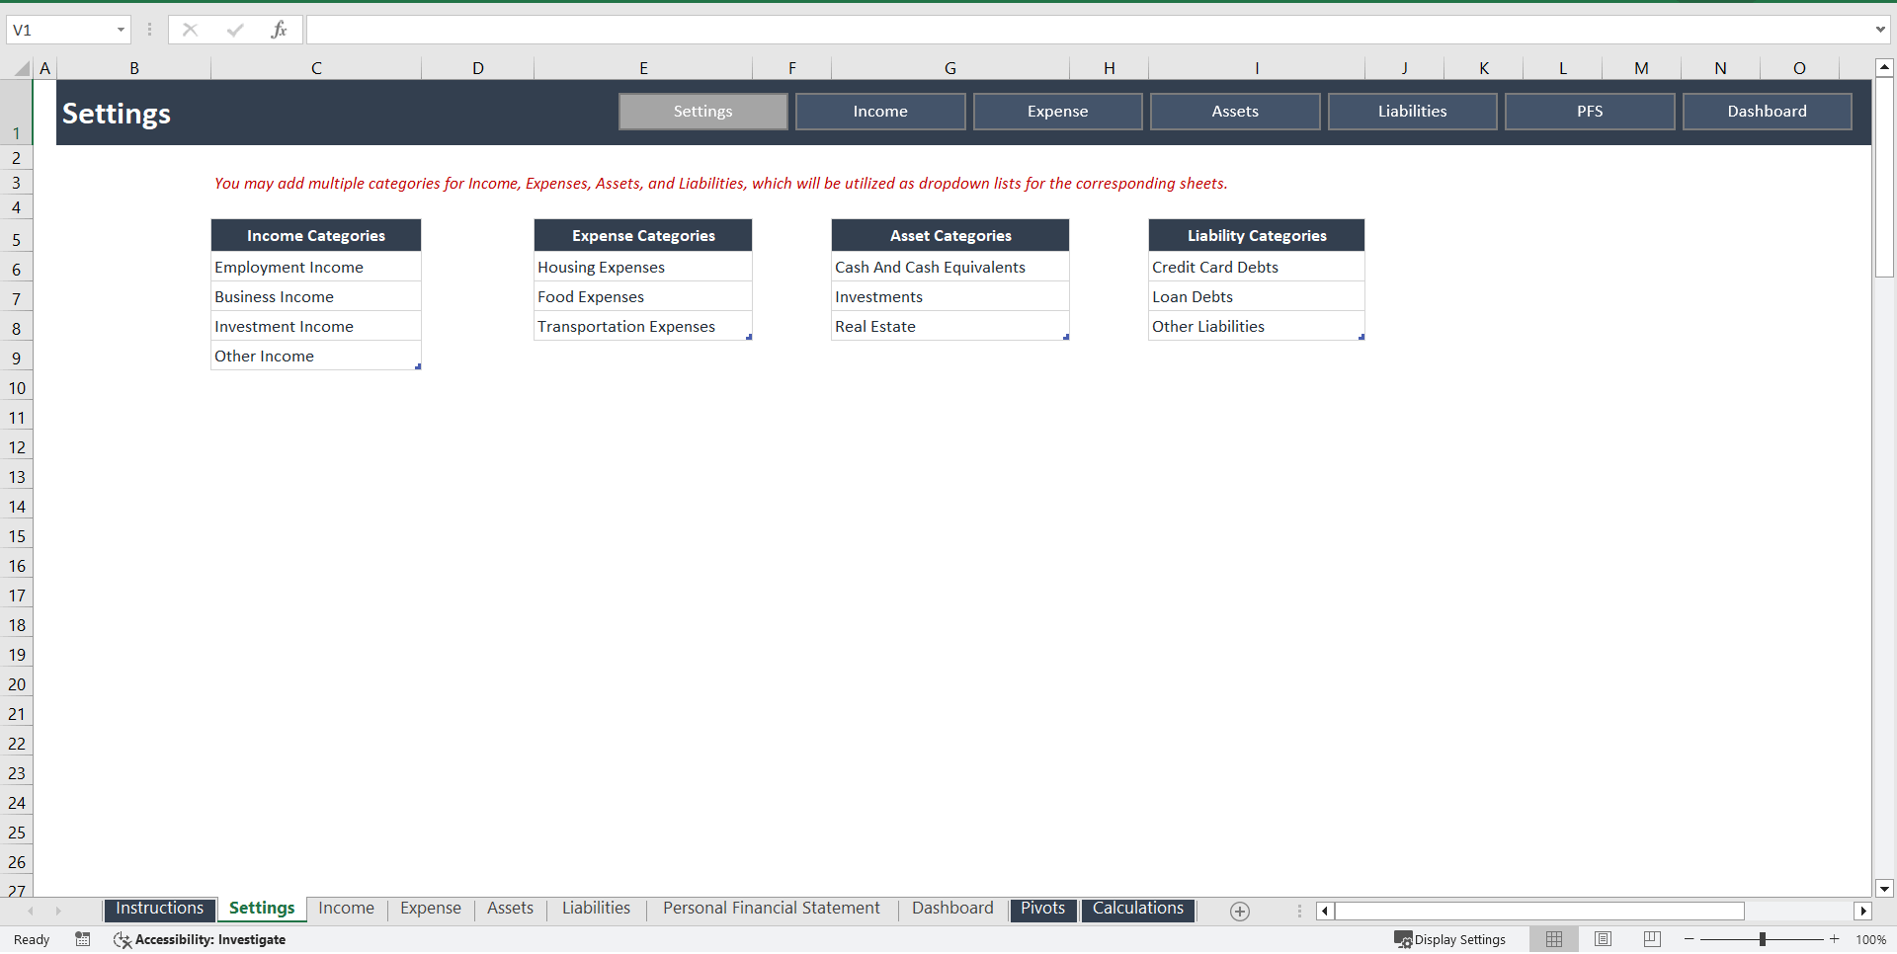Viewport: 1897px width, 954px height.
Task: Switch to Normal view icon
Action: coord(1554,939)
